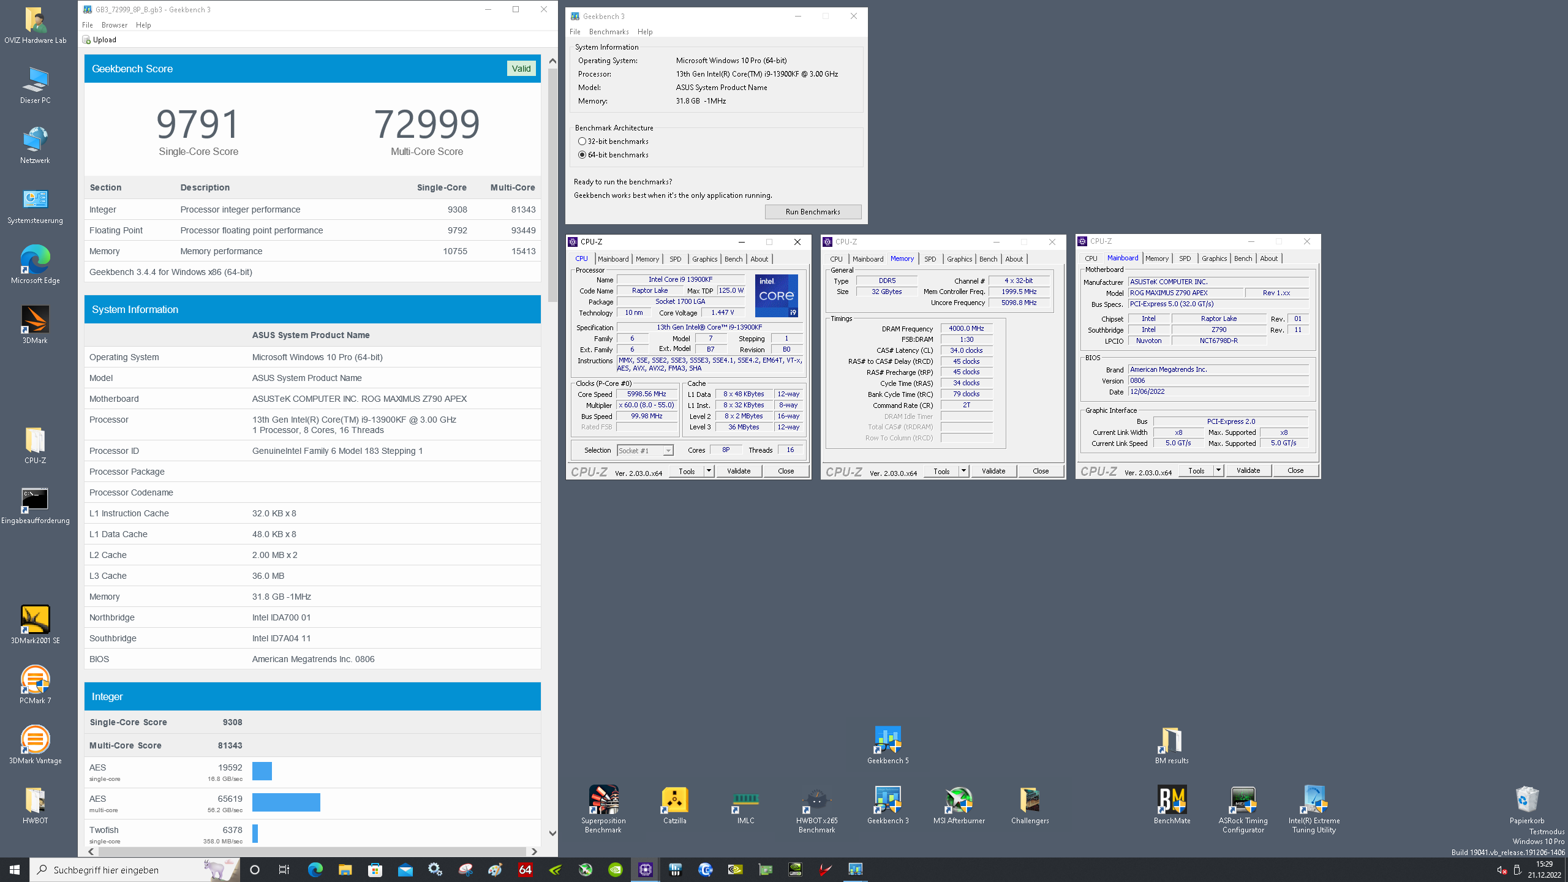Open the Systemsteuerung desktop icon
The width and height of the screenshot is (1568, 882).
(x=36, y=206)
